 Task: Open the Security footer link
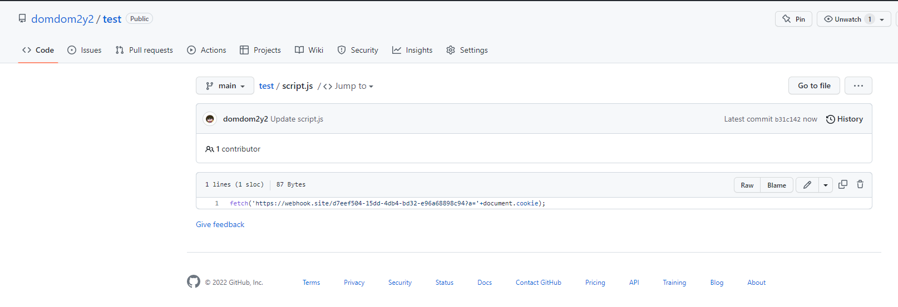click(400, 283)
